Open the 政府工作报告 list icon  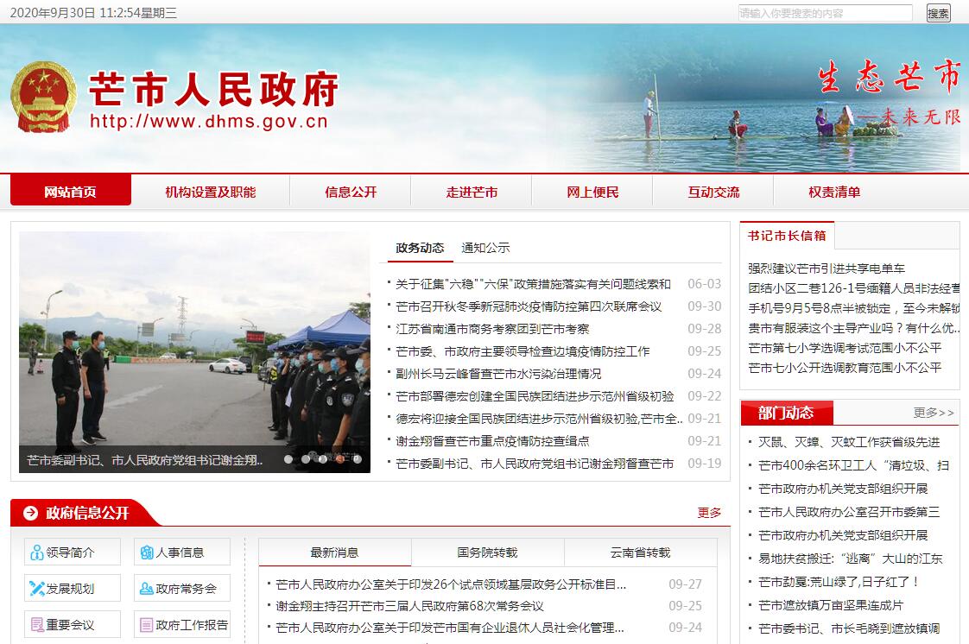click(147, 625)
